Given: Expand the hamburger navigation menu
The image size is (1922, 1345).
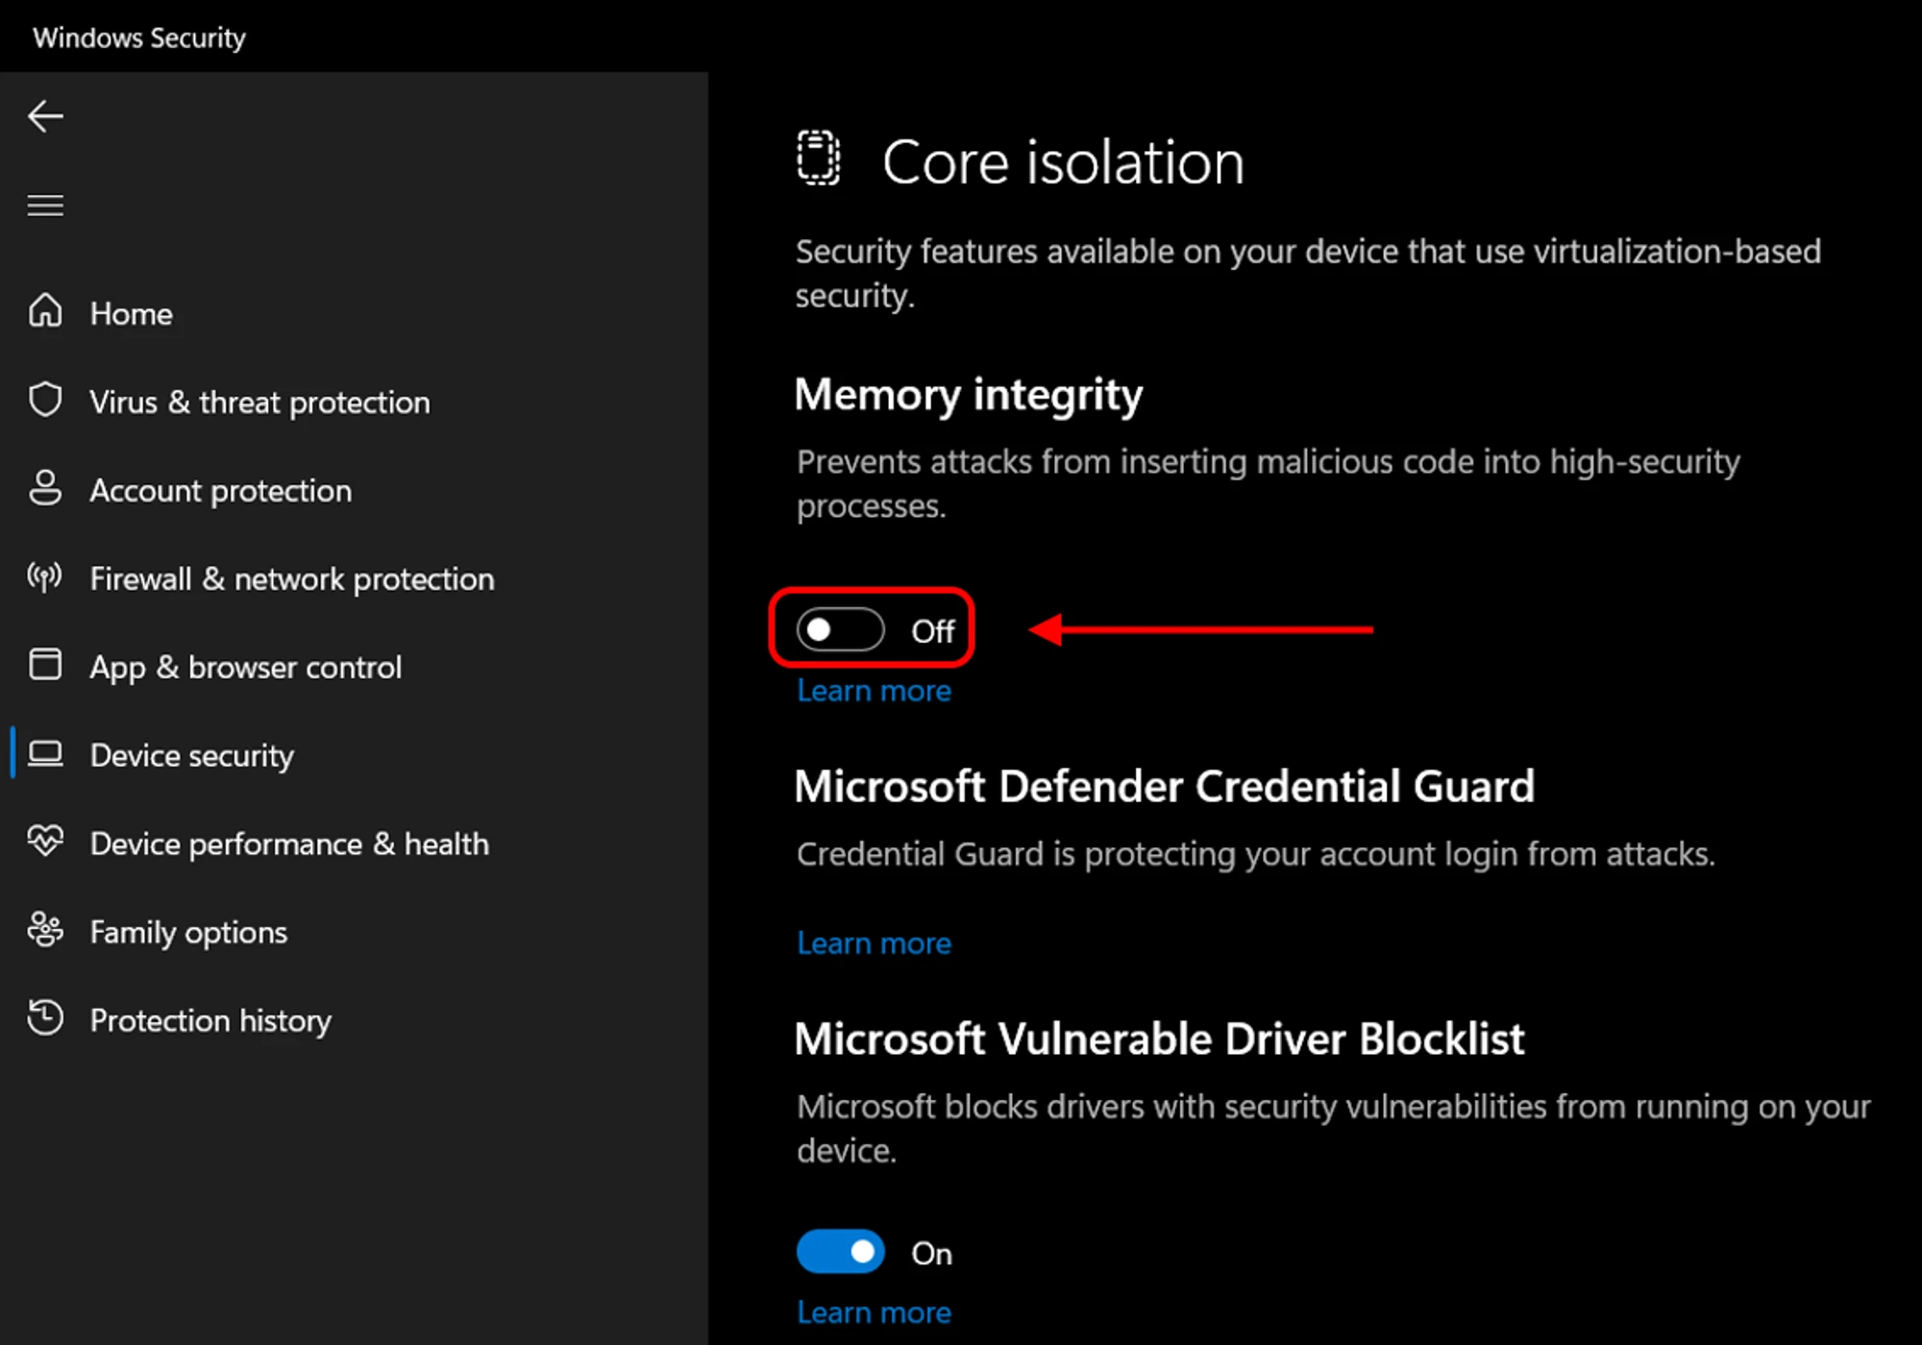Looking at the screenshot, I should click(45, 205).
